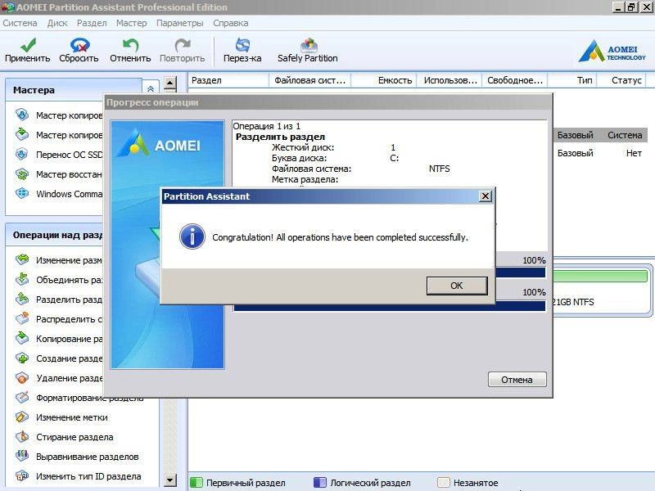The image size is (655, 491).
Task: Click the Нет status cell
Action: point(634,153)
